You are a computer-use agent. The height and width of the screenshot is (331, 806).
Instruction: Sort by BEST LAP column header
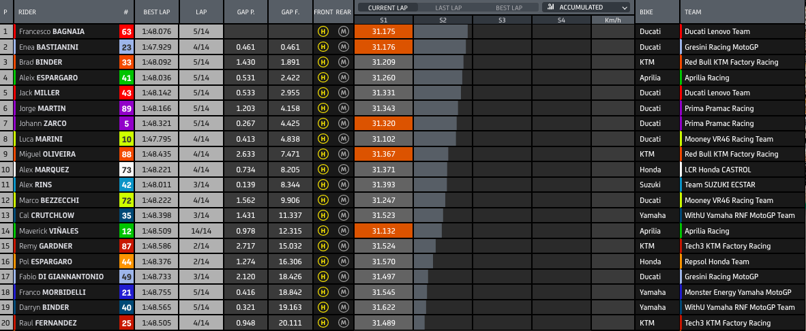157,12
